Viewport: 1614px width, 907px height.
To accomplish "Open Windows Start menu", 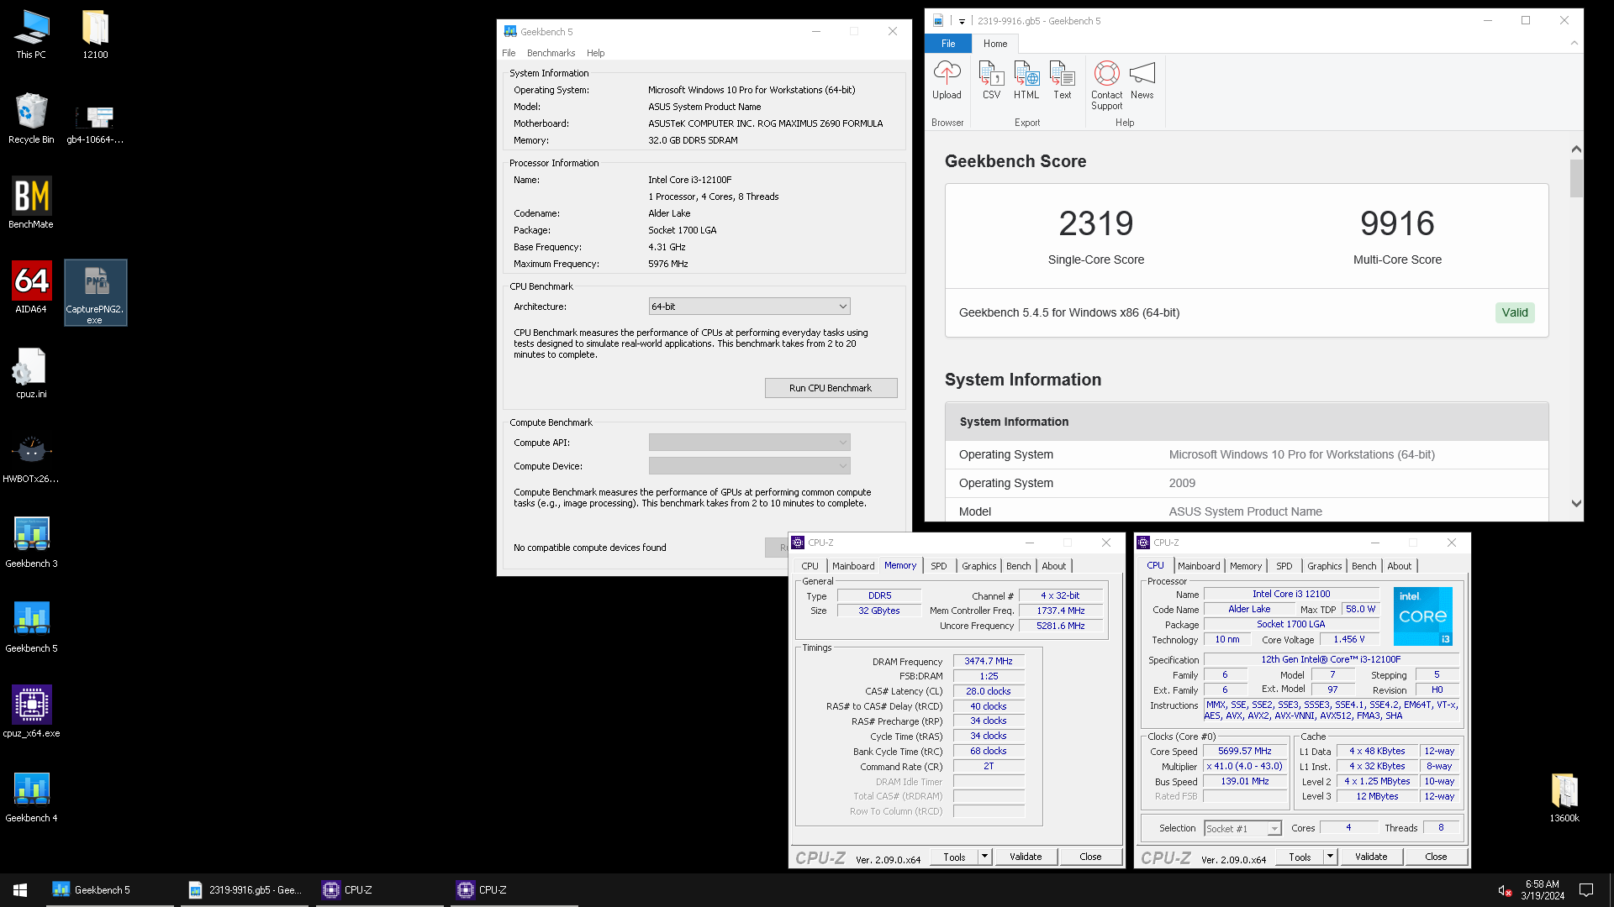I will [x=20, y=889].
